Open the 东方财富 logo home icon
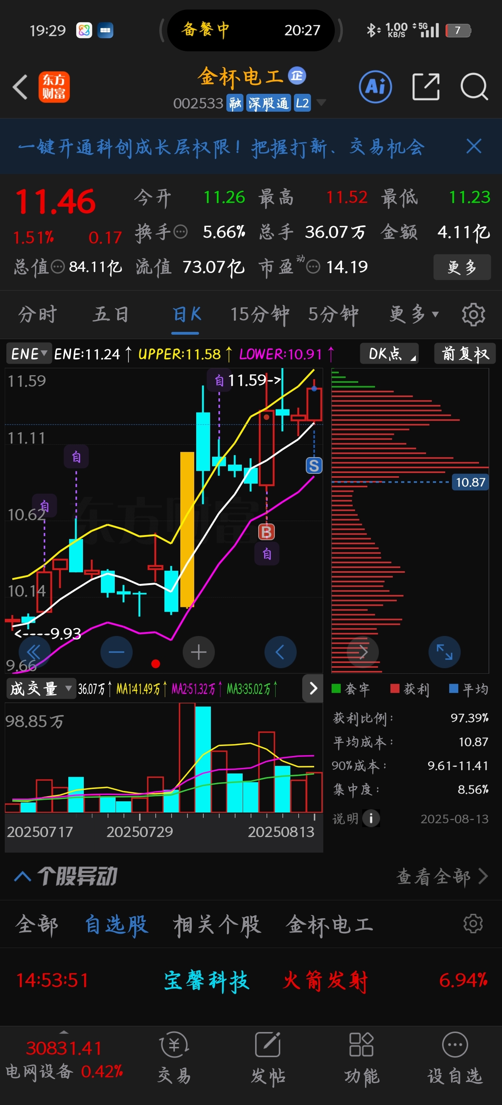The image size is (502, 1105). tap(54, 87)
